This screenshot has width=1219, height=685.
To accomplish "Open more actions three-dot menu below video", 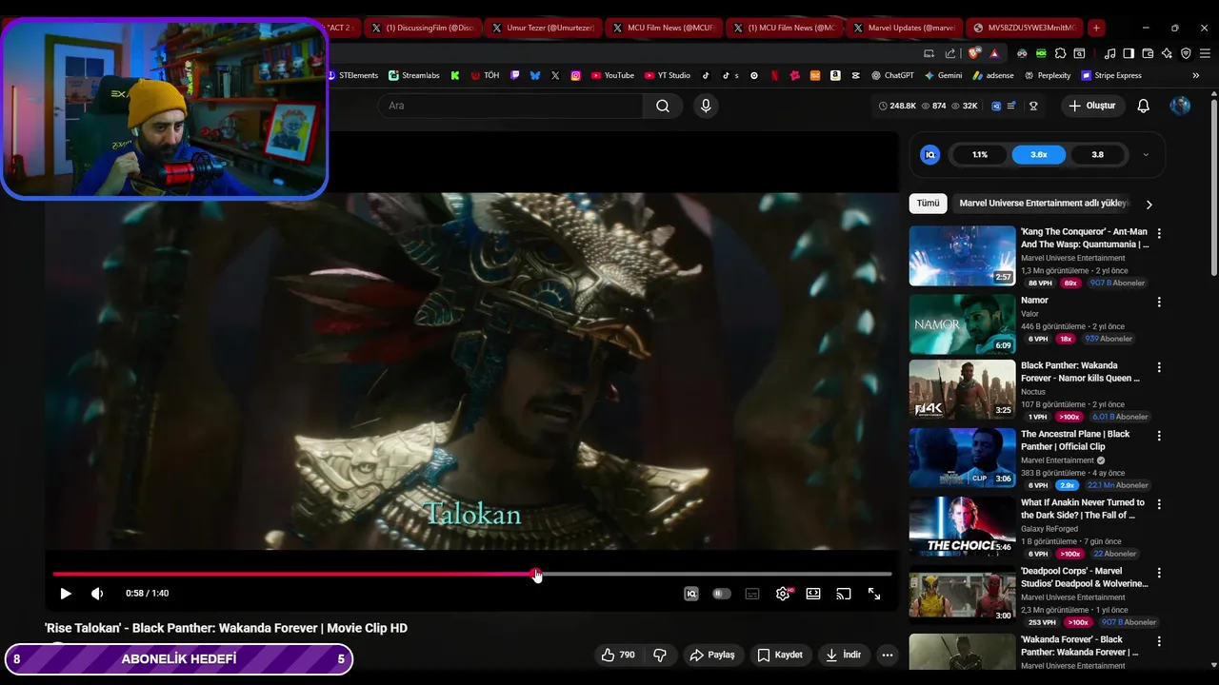I will pyautogui.click(x=888, y=655).
